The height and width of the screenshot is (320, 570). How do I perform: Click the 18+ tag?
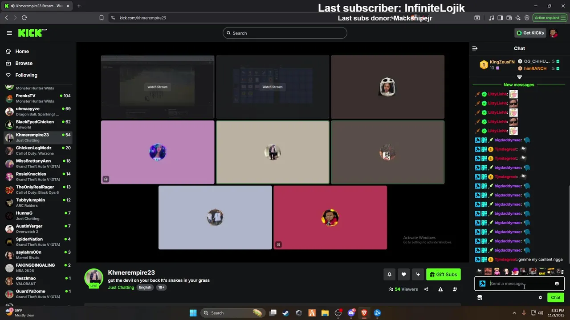click(161, 288)
